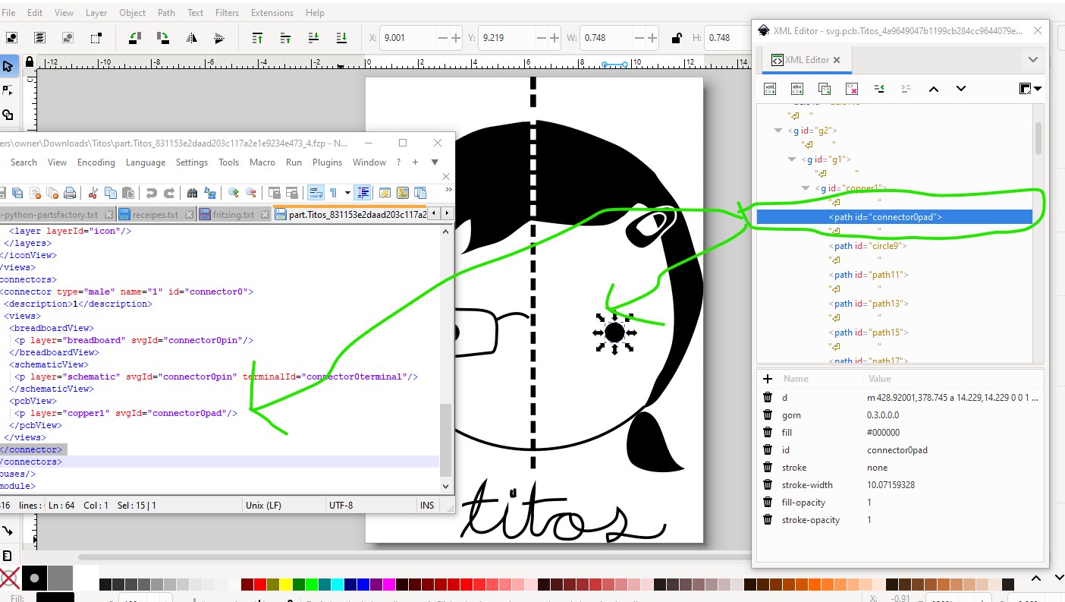
Task: Rotate selection 90° counter-clockwise
Action: click(x=135, y=37)
